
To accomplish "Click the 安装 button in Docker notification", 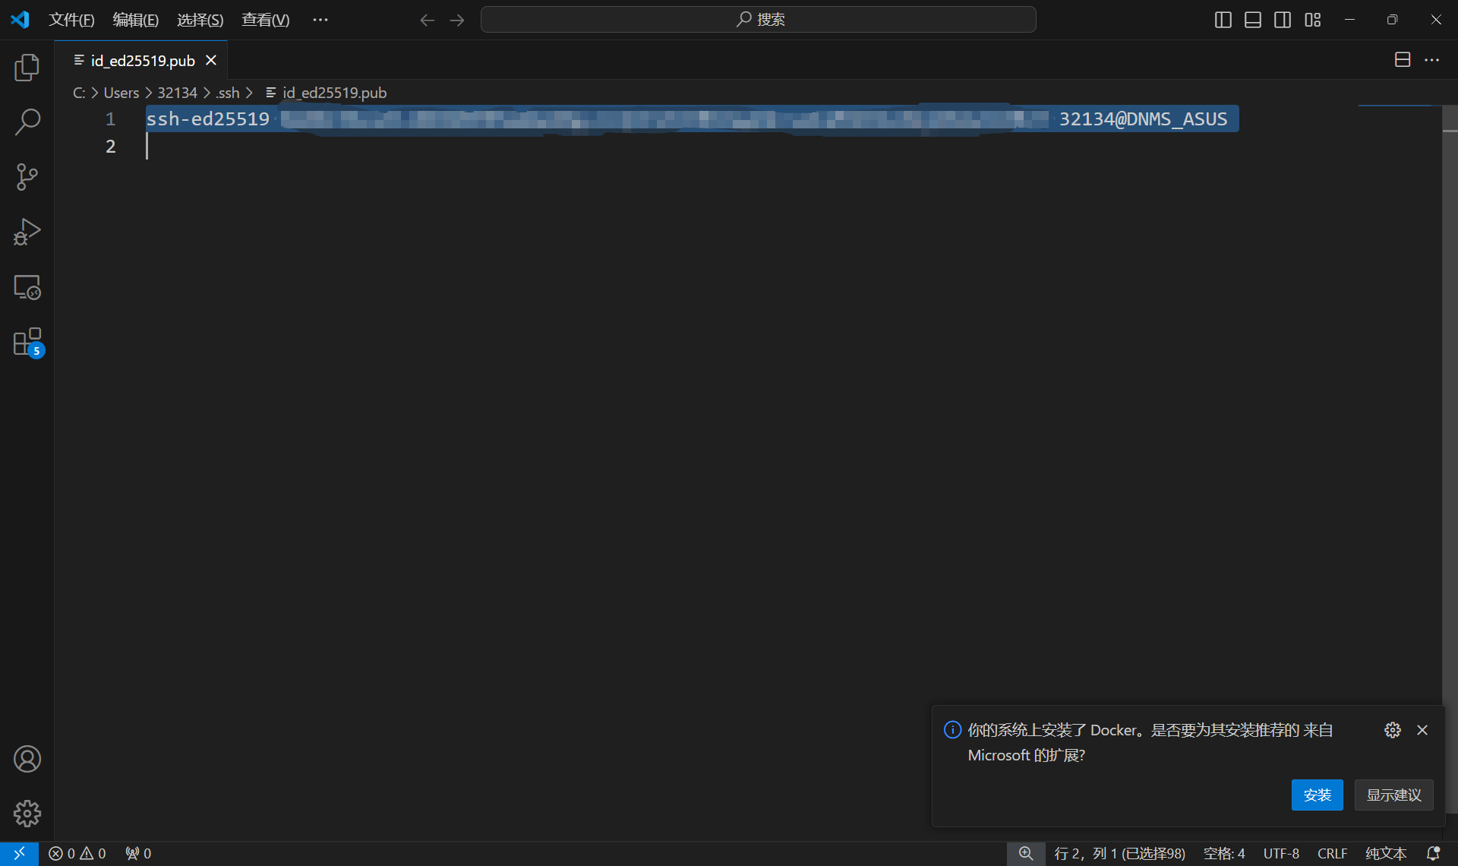I will pyautogui.click(x=1317, y=795).
